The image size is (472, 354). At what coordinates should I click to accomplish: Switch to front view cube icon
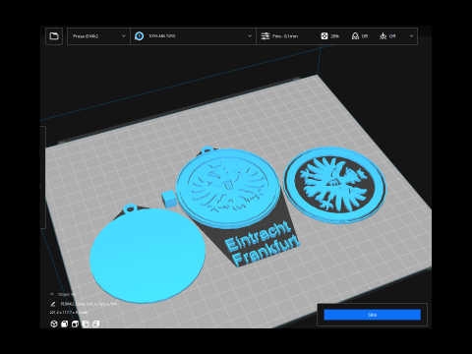click(x=65, y=324)
